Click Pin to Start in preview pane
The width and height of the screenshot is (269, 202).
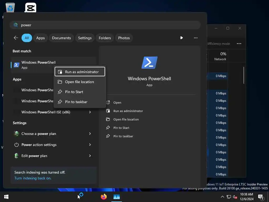click(x=121, y=128)
